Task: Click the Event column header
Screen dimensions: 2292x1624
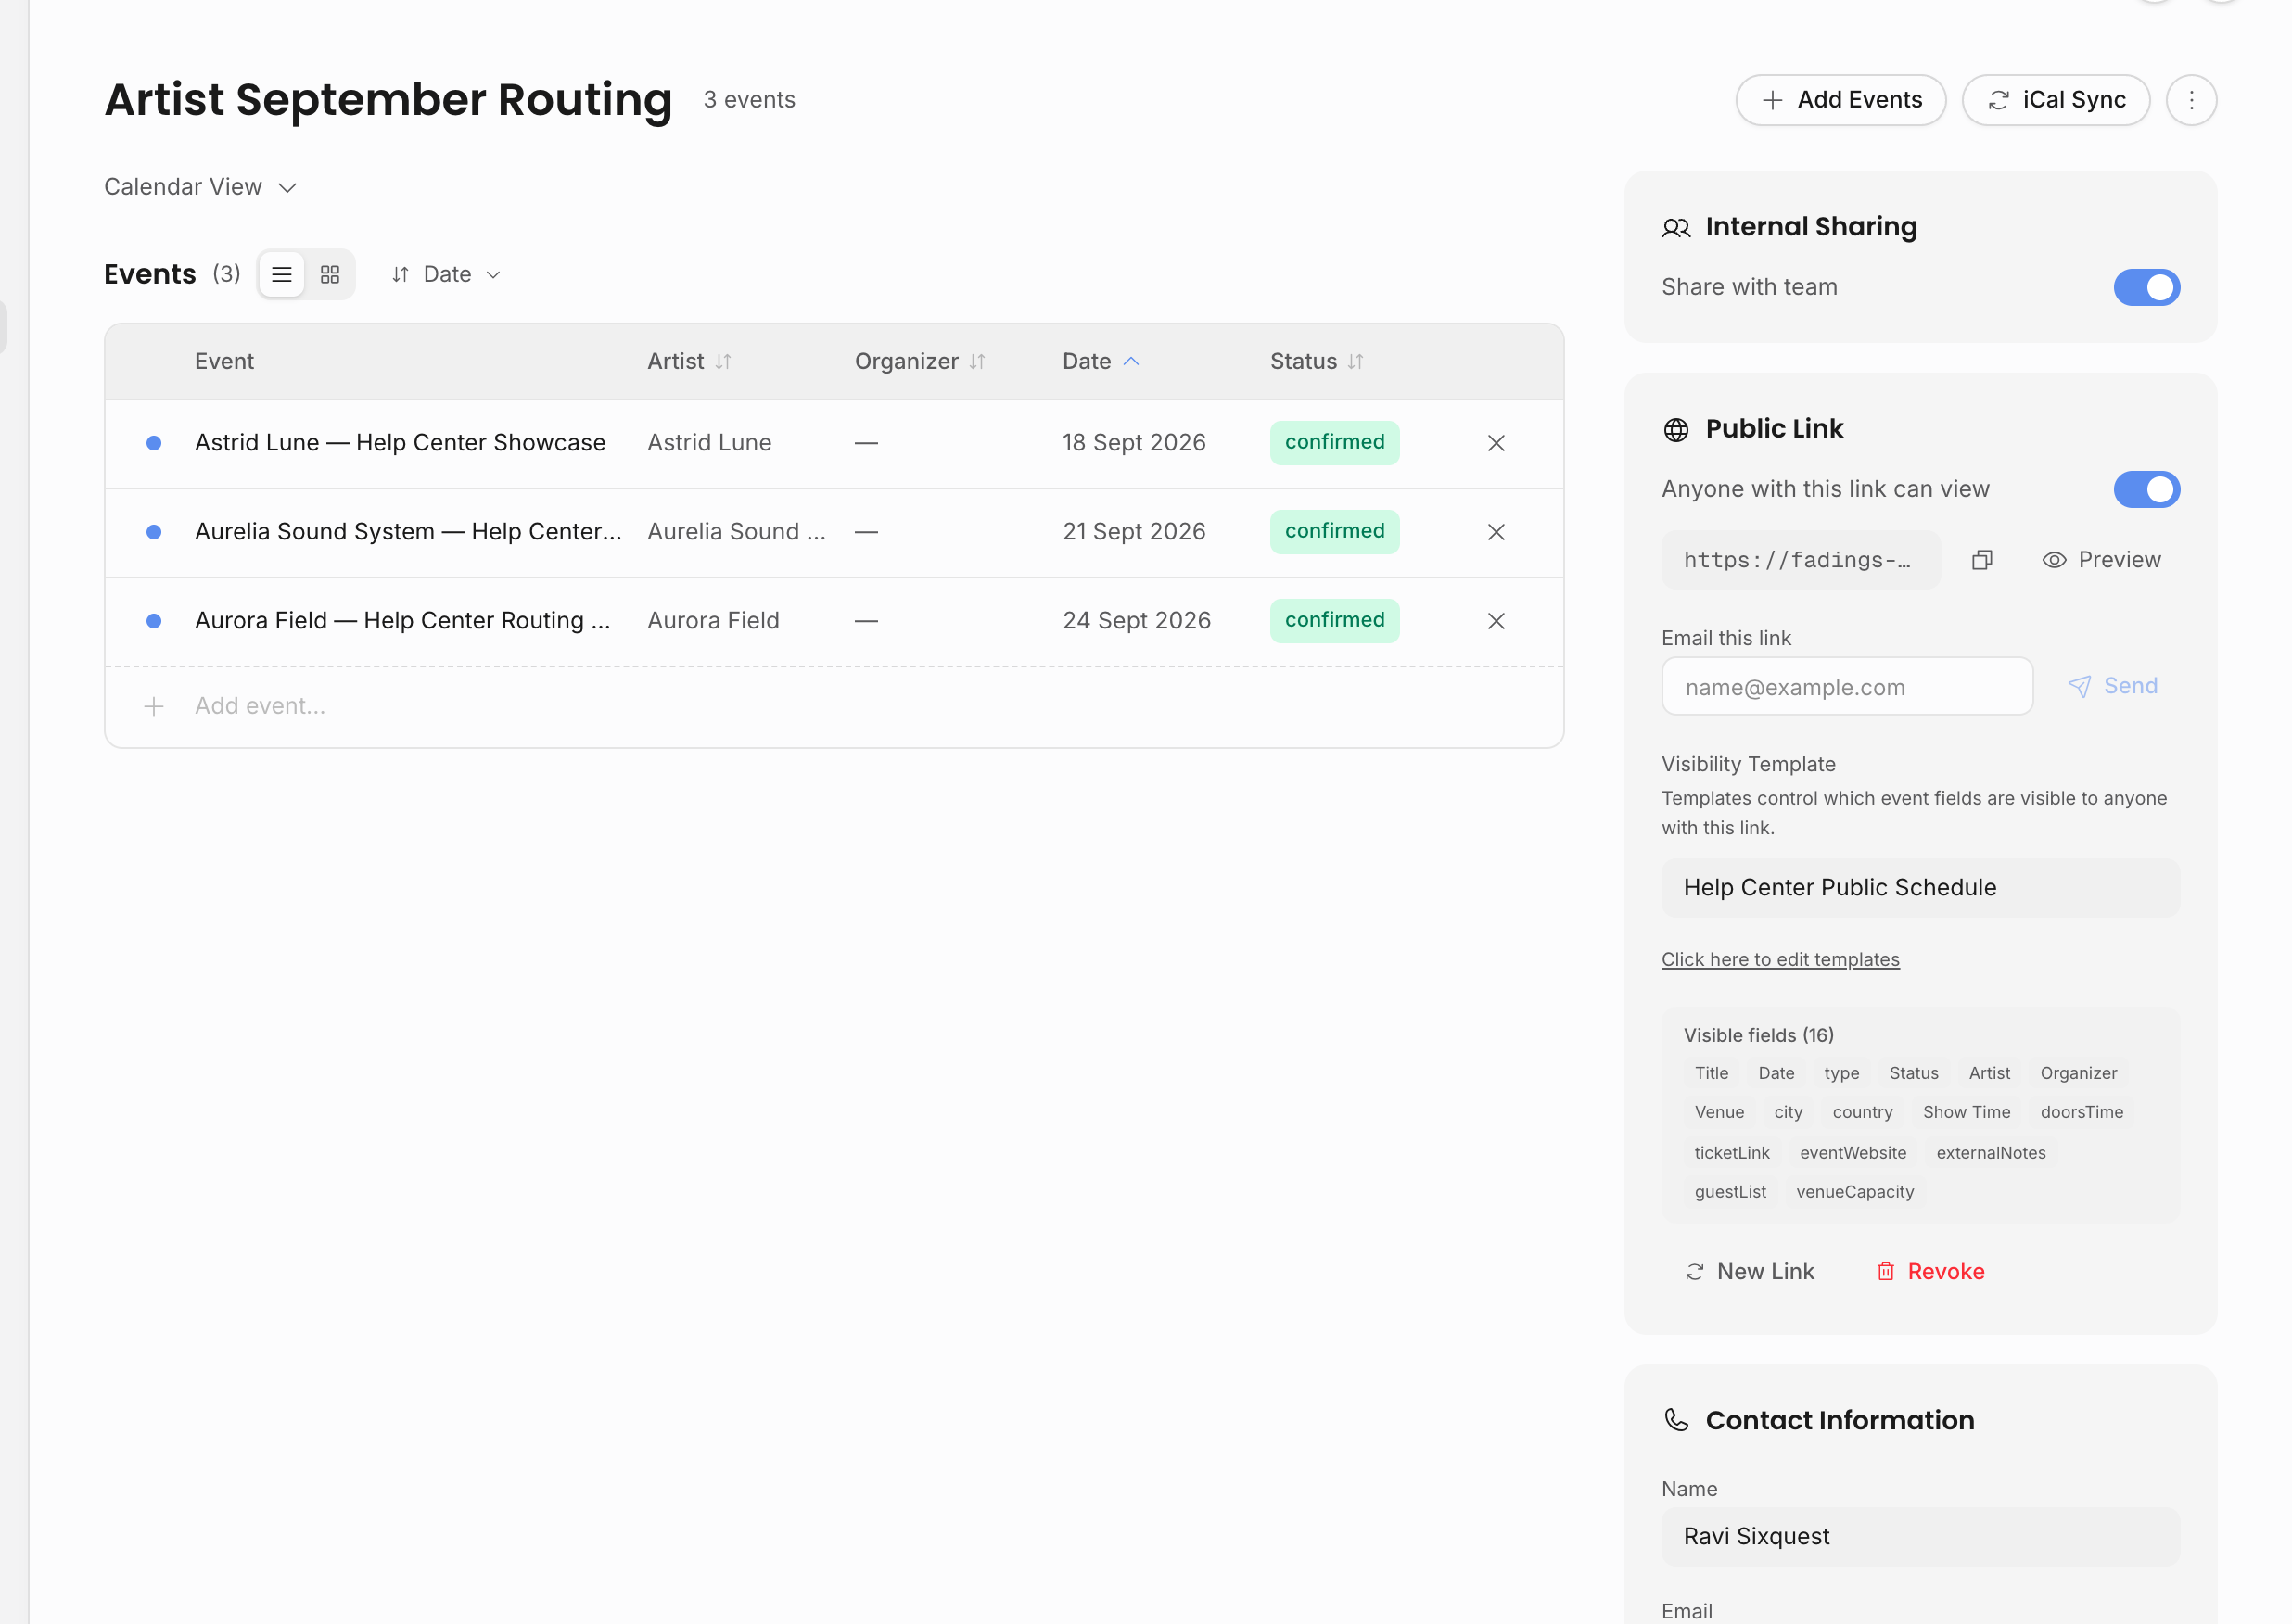Action: click(x=224, y=362)
